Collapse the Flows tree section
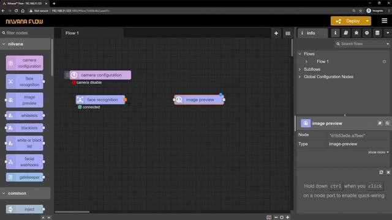Viewport: 392px width, 220px height. point(300,54)
